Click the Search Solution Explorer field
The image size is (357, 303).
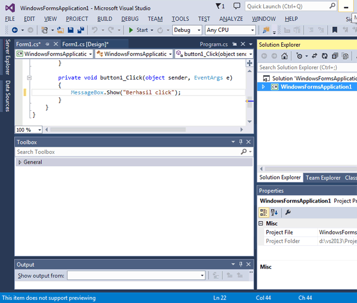(x=308, y=68)
